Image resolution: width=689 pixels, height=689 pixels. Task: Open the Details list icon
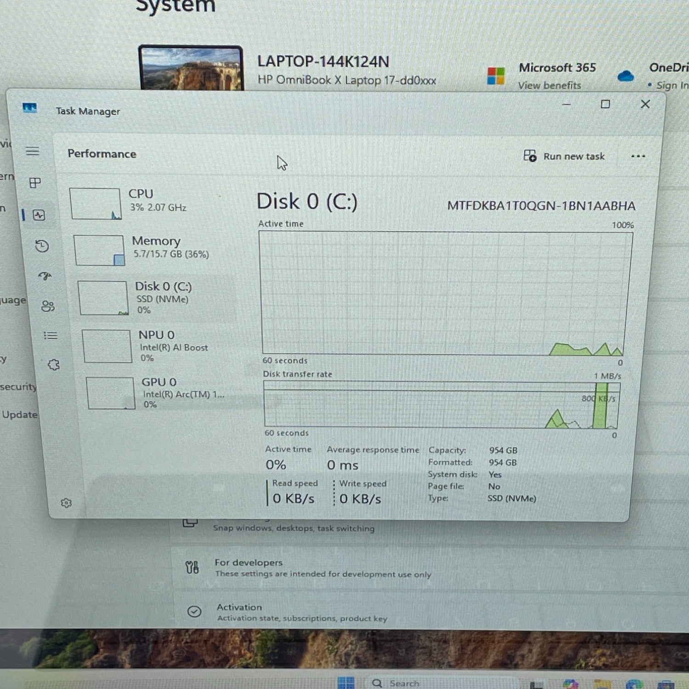click(x=51, y=336)
